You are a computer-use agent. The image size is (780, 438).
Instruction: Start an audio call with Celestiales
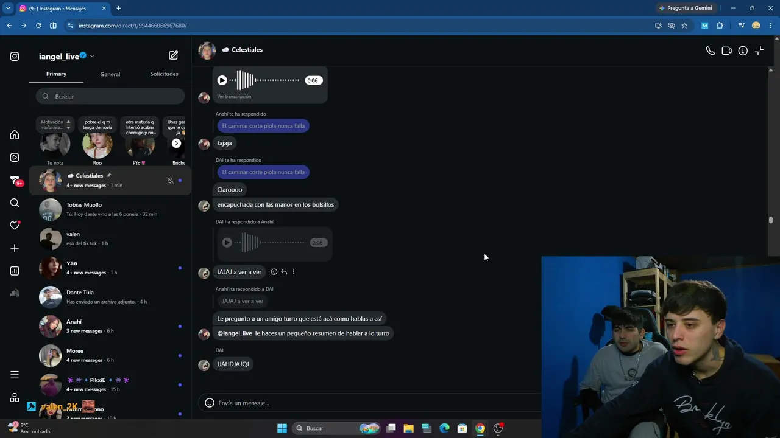(711, 51)
